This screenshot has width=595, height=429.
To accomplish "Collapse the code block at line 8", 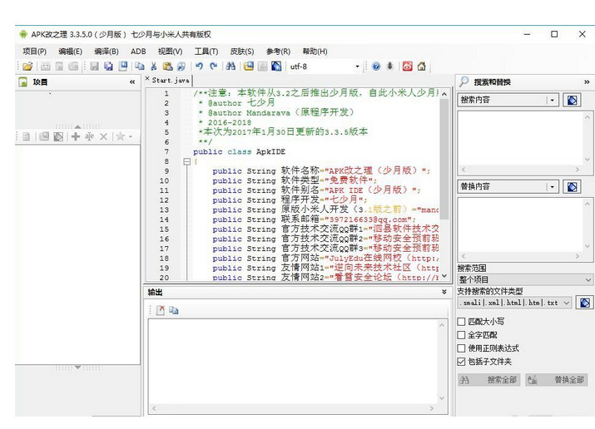I will point(186,162).
